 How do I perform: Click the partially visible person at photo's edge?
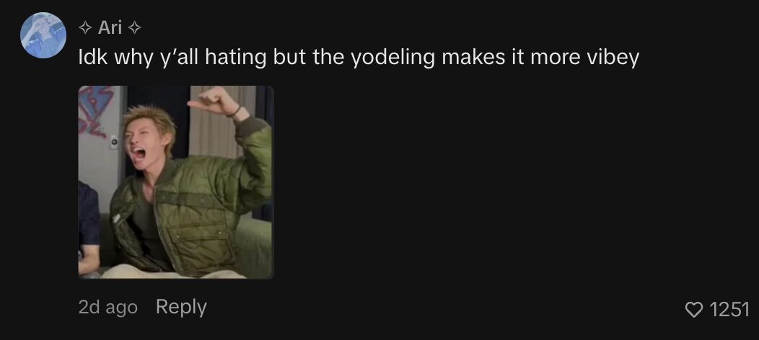pos(89,227)
